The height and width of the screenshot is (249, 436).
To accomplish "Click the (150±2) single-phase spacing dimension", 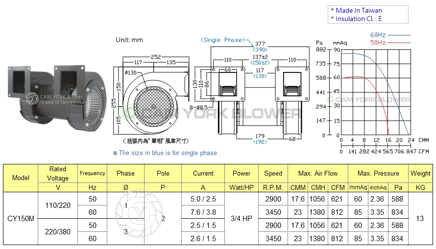I will (260, 63).
